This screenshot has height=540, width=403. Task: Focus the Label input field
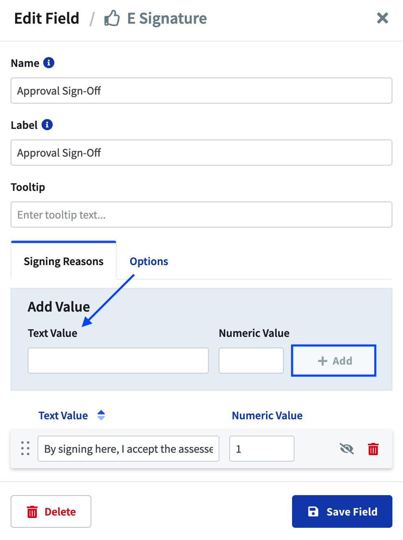(x=201, y=153)
